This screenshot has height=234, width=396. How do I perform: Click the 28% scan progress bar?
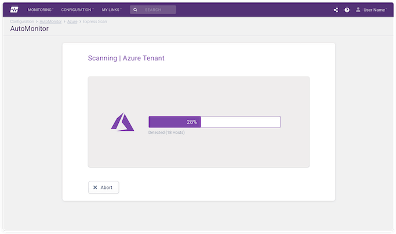click(x=215, y=122)
